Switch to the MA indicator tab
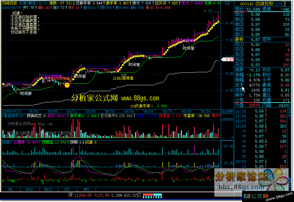 11,189
